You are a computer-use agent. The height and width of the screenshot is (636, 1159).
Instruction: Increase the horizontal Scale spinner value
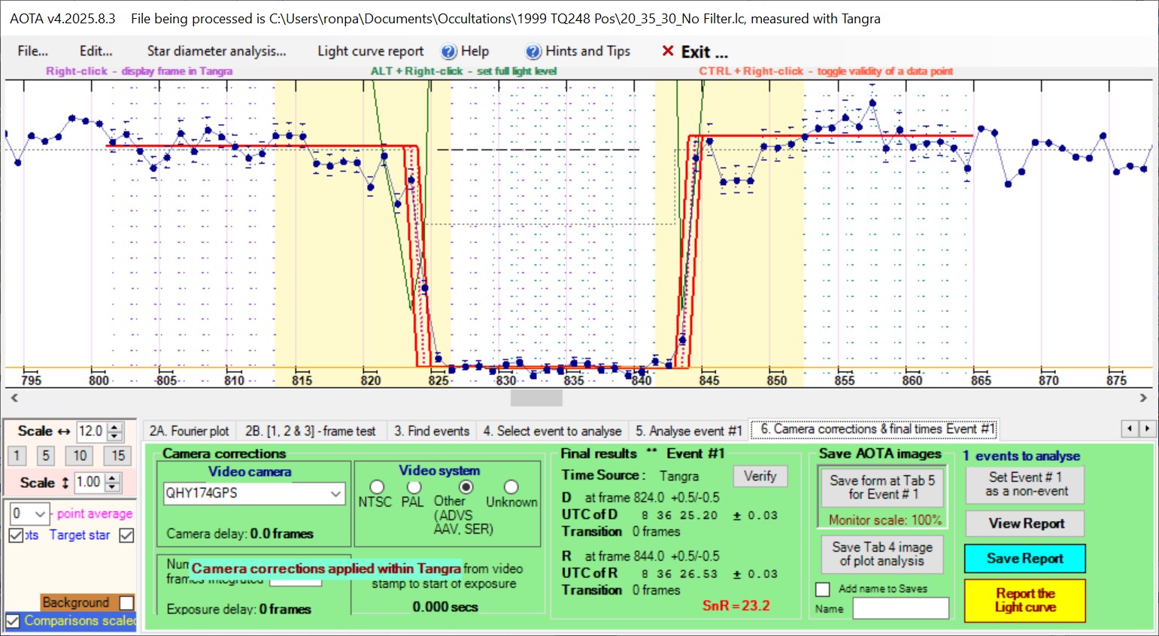(115, 427)
